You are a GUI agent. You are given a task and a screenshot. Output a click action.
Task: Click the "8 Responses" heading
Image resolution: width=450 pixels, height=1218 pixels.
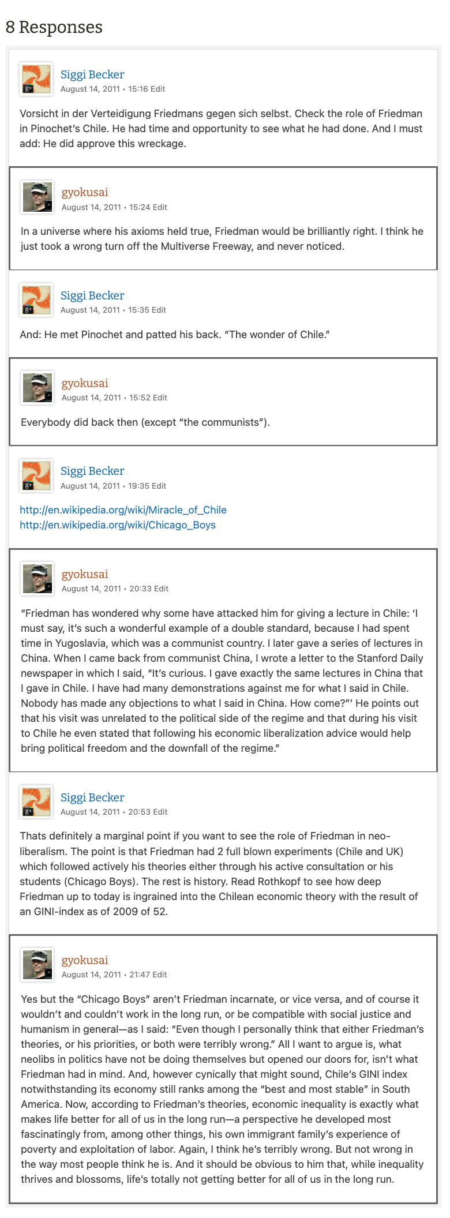pos(54,27)
